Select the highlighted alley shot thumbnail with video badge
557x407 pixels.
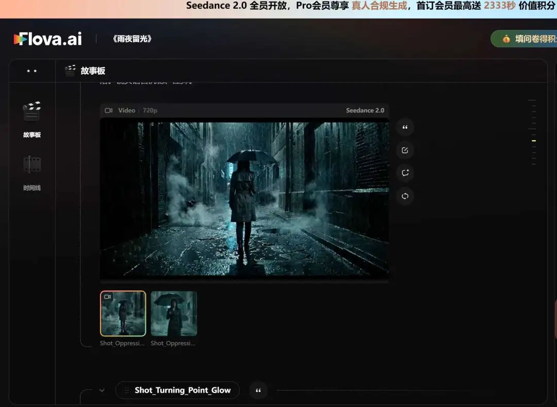click(x=123, y=313)
